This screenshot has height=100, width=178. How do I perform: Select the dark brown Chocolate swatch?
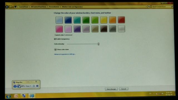(x=104, y=29)
